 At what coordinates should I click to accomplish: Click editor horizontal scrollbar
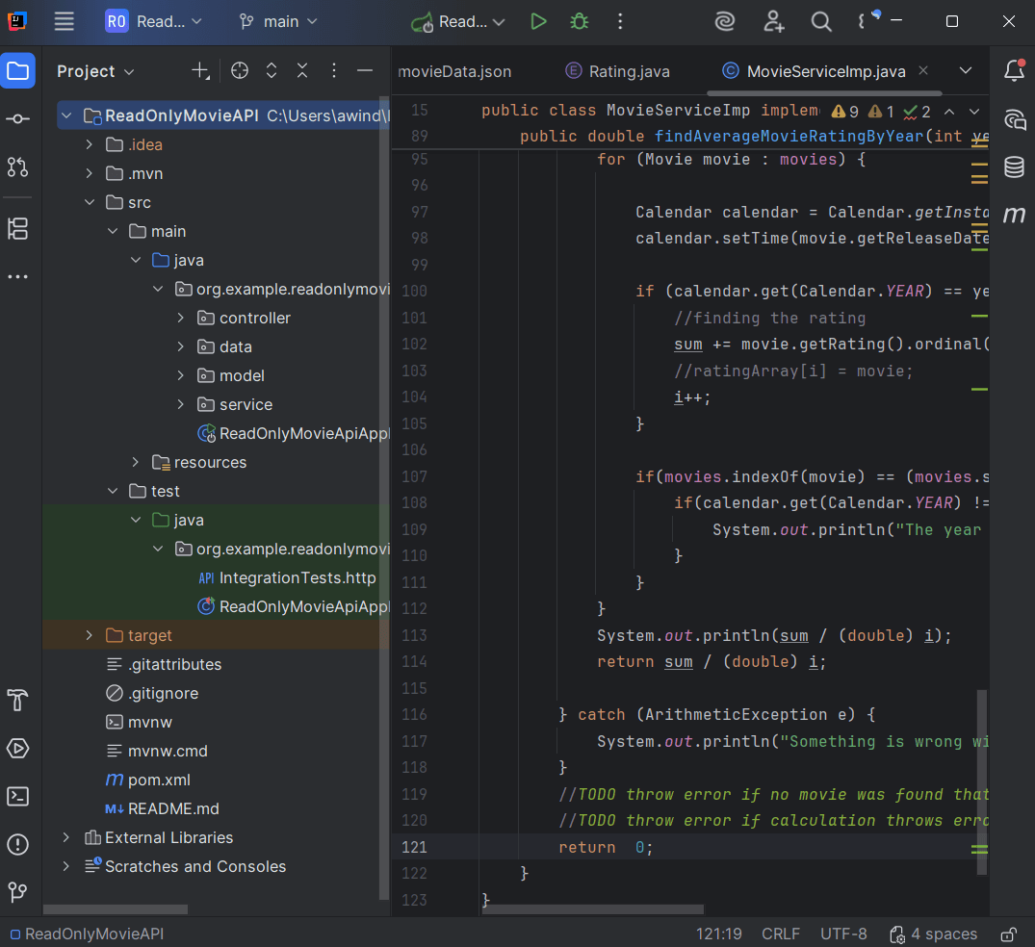(x=593, y=909)
